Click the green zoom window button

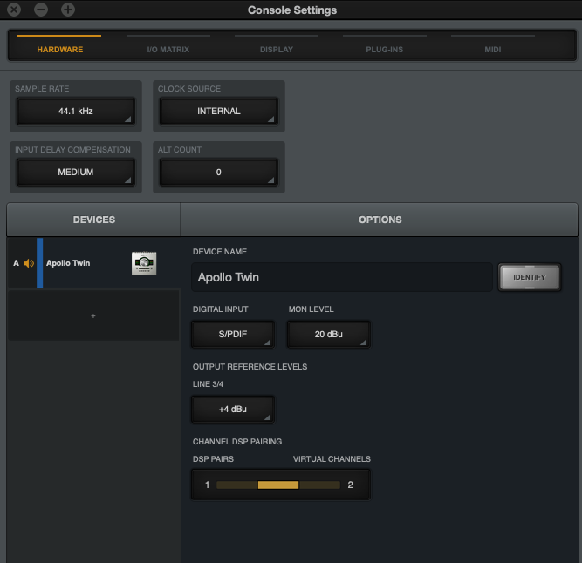click(x=68, y=10)
